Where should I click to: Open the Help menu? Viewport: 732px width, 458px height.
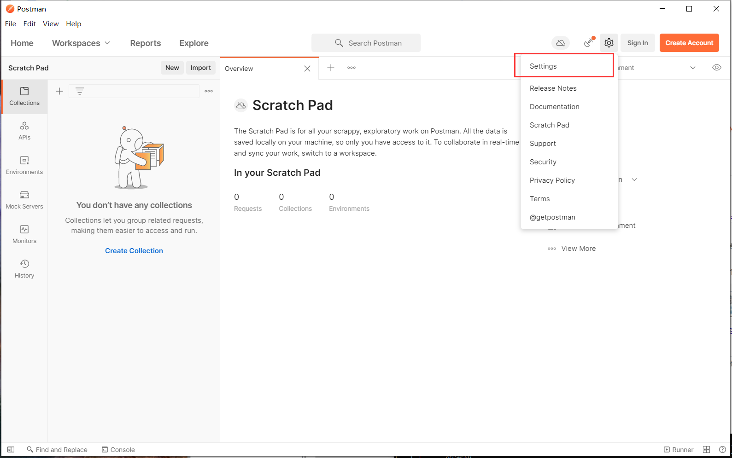tap(73, 24)
